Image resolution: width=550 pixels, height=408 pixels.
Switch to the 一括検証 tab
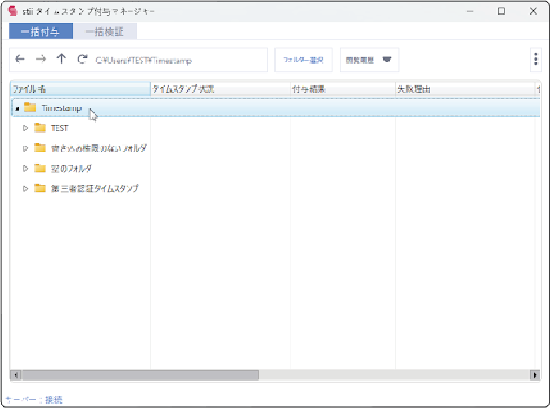click(105, 31)
